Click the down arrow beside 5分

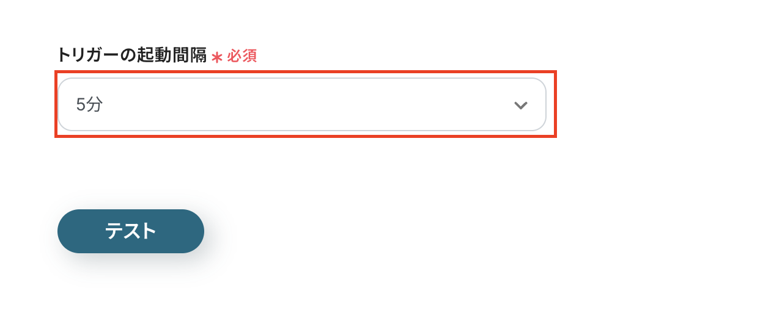click(x=520, y=105)
